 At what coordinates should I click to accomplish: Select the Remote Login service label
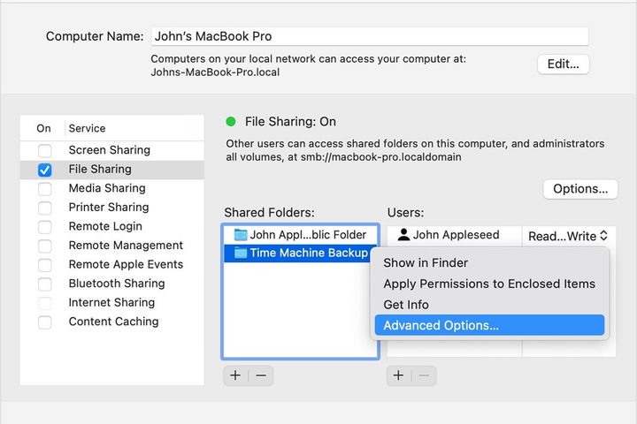[x=105, y=226]
